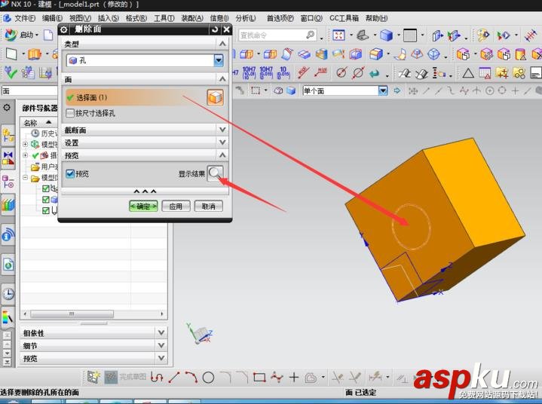
Task: Expand the 预览 panel in navigator
Action: (161, 358)
